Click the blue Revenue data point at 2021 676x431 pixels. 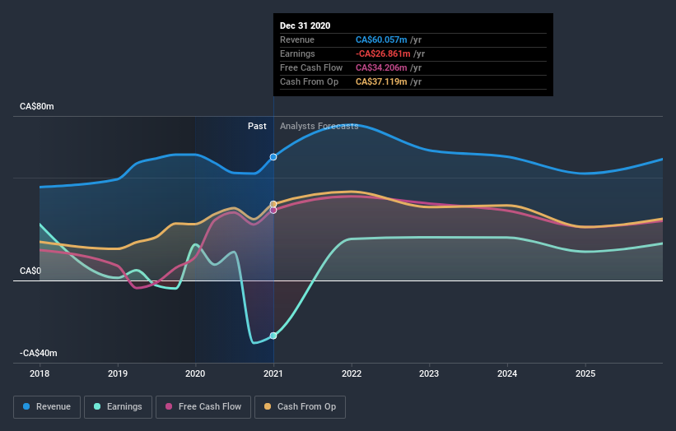(x=273, y=157)
